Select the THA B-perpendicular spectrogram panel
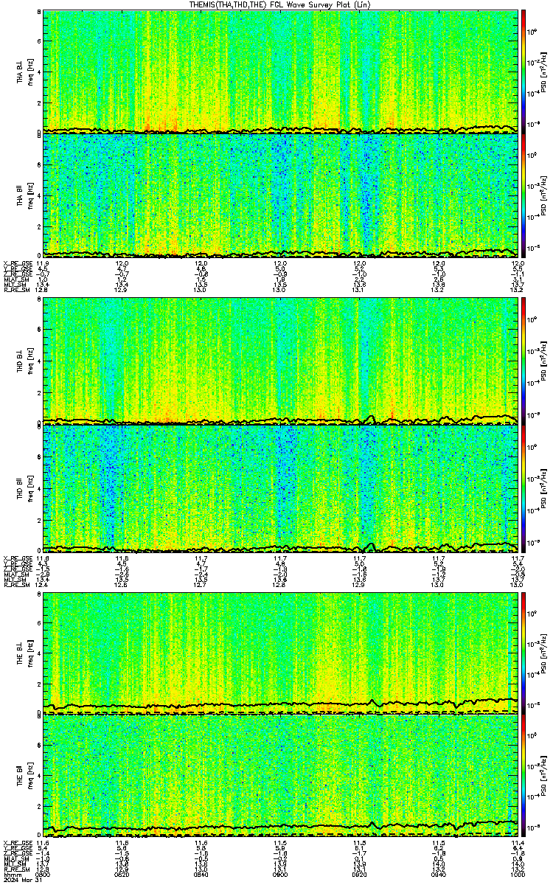The image size is (553, 885). [280, 71]
